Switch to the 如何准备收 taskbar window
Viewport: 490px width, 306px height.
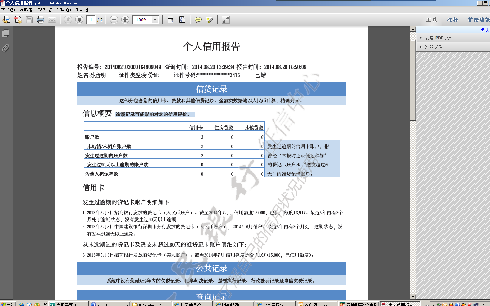click(192, 304)
